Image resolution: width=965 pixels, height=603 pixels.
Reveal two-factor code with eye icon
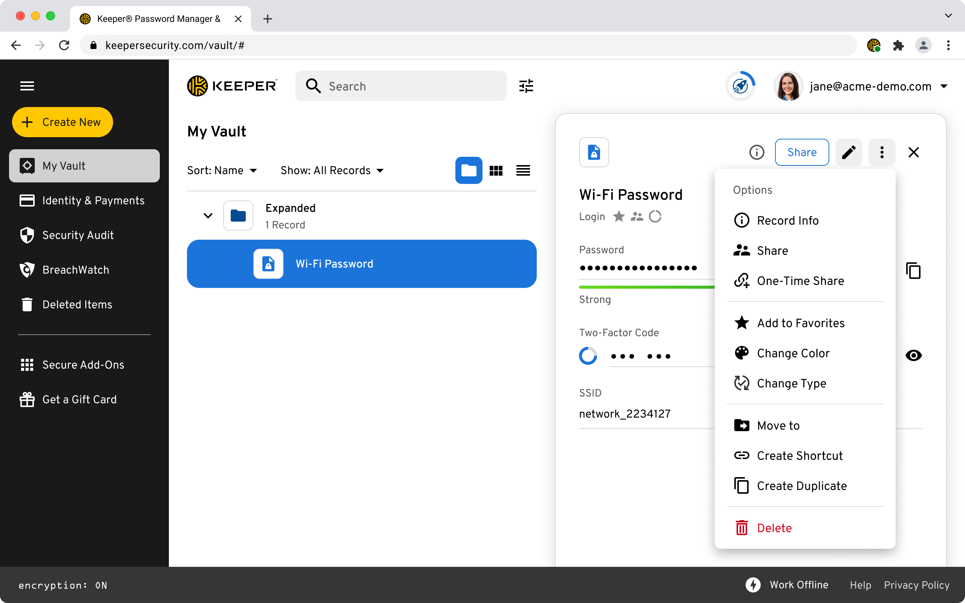pyautogui.click(x=913, y=355)
